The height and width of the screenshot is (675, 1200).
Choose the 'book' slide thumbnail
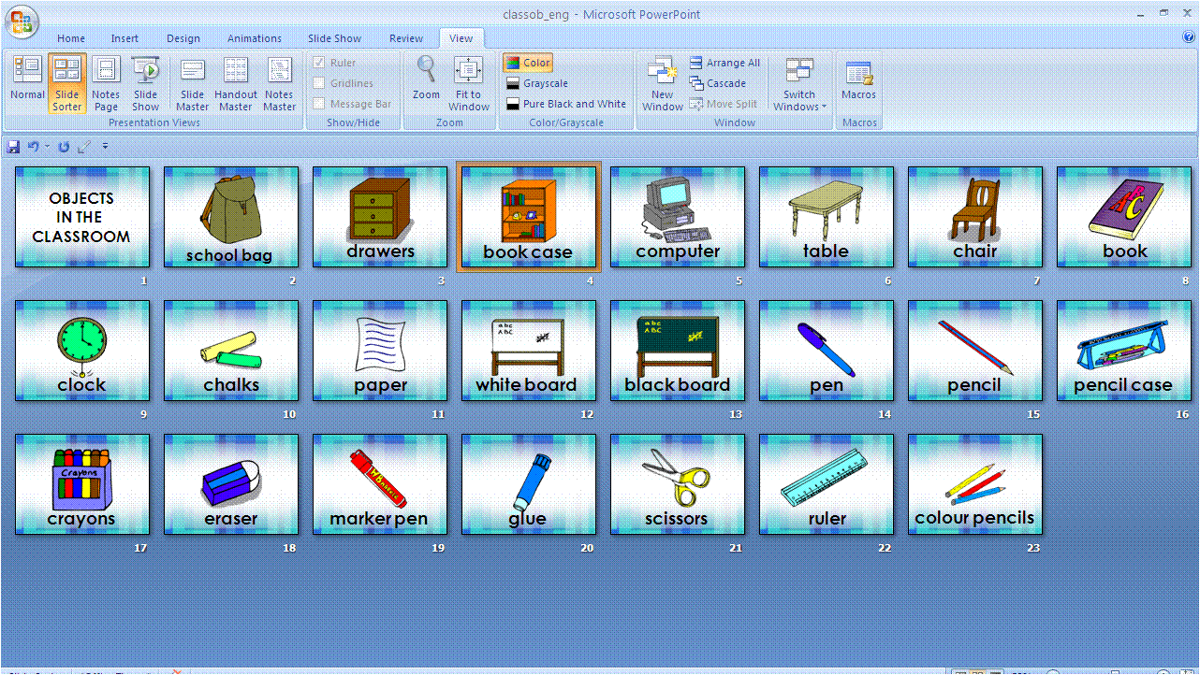click(1124, 217)
